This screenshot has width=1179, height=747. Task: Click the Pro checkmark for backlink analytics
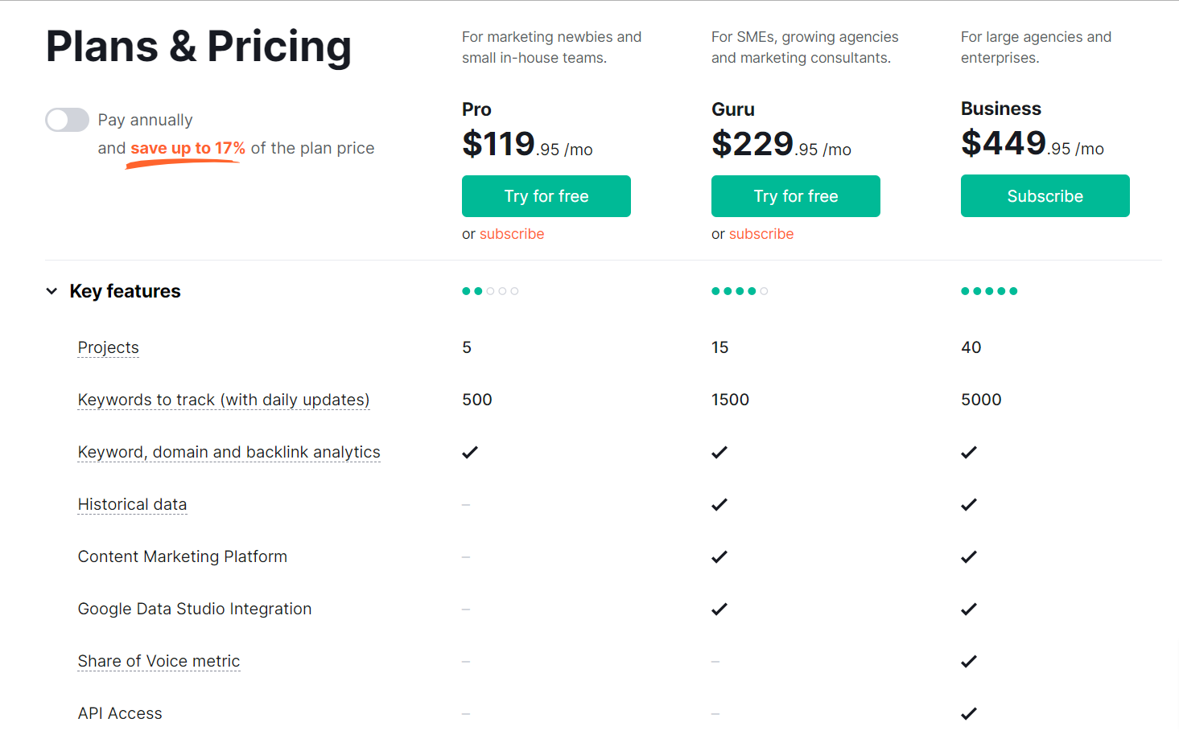(470, 452)
